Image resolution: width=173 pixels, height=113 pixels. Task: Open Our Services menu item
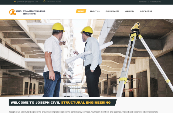pyautogui.click(x=112, y=11)
